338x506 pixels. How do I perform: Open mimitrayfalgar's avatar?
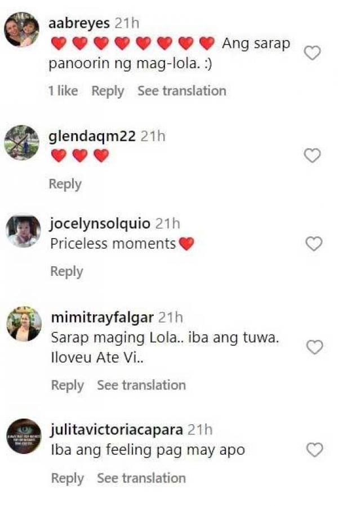(x=24, y=324)
